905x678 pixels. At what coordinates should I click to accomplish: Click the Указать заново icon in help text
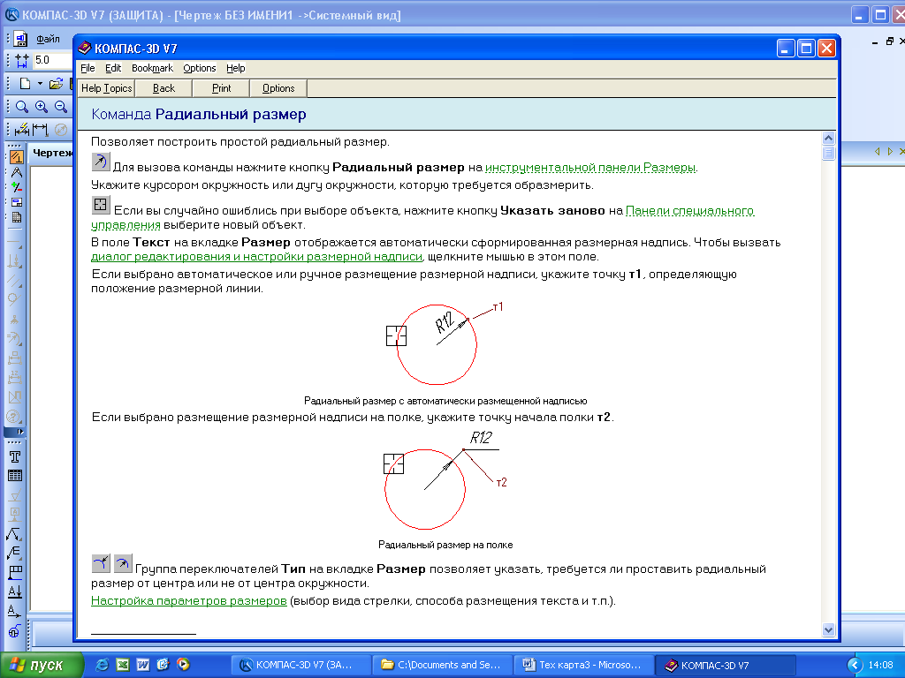click(x=101, y=205)
